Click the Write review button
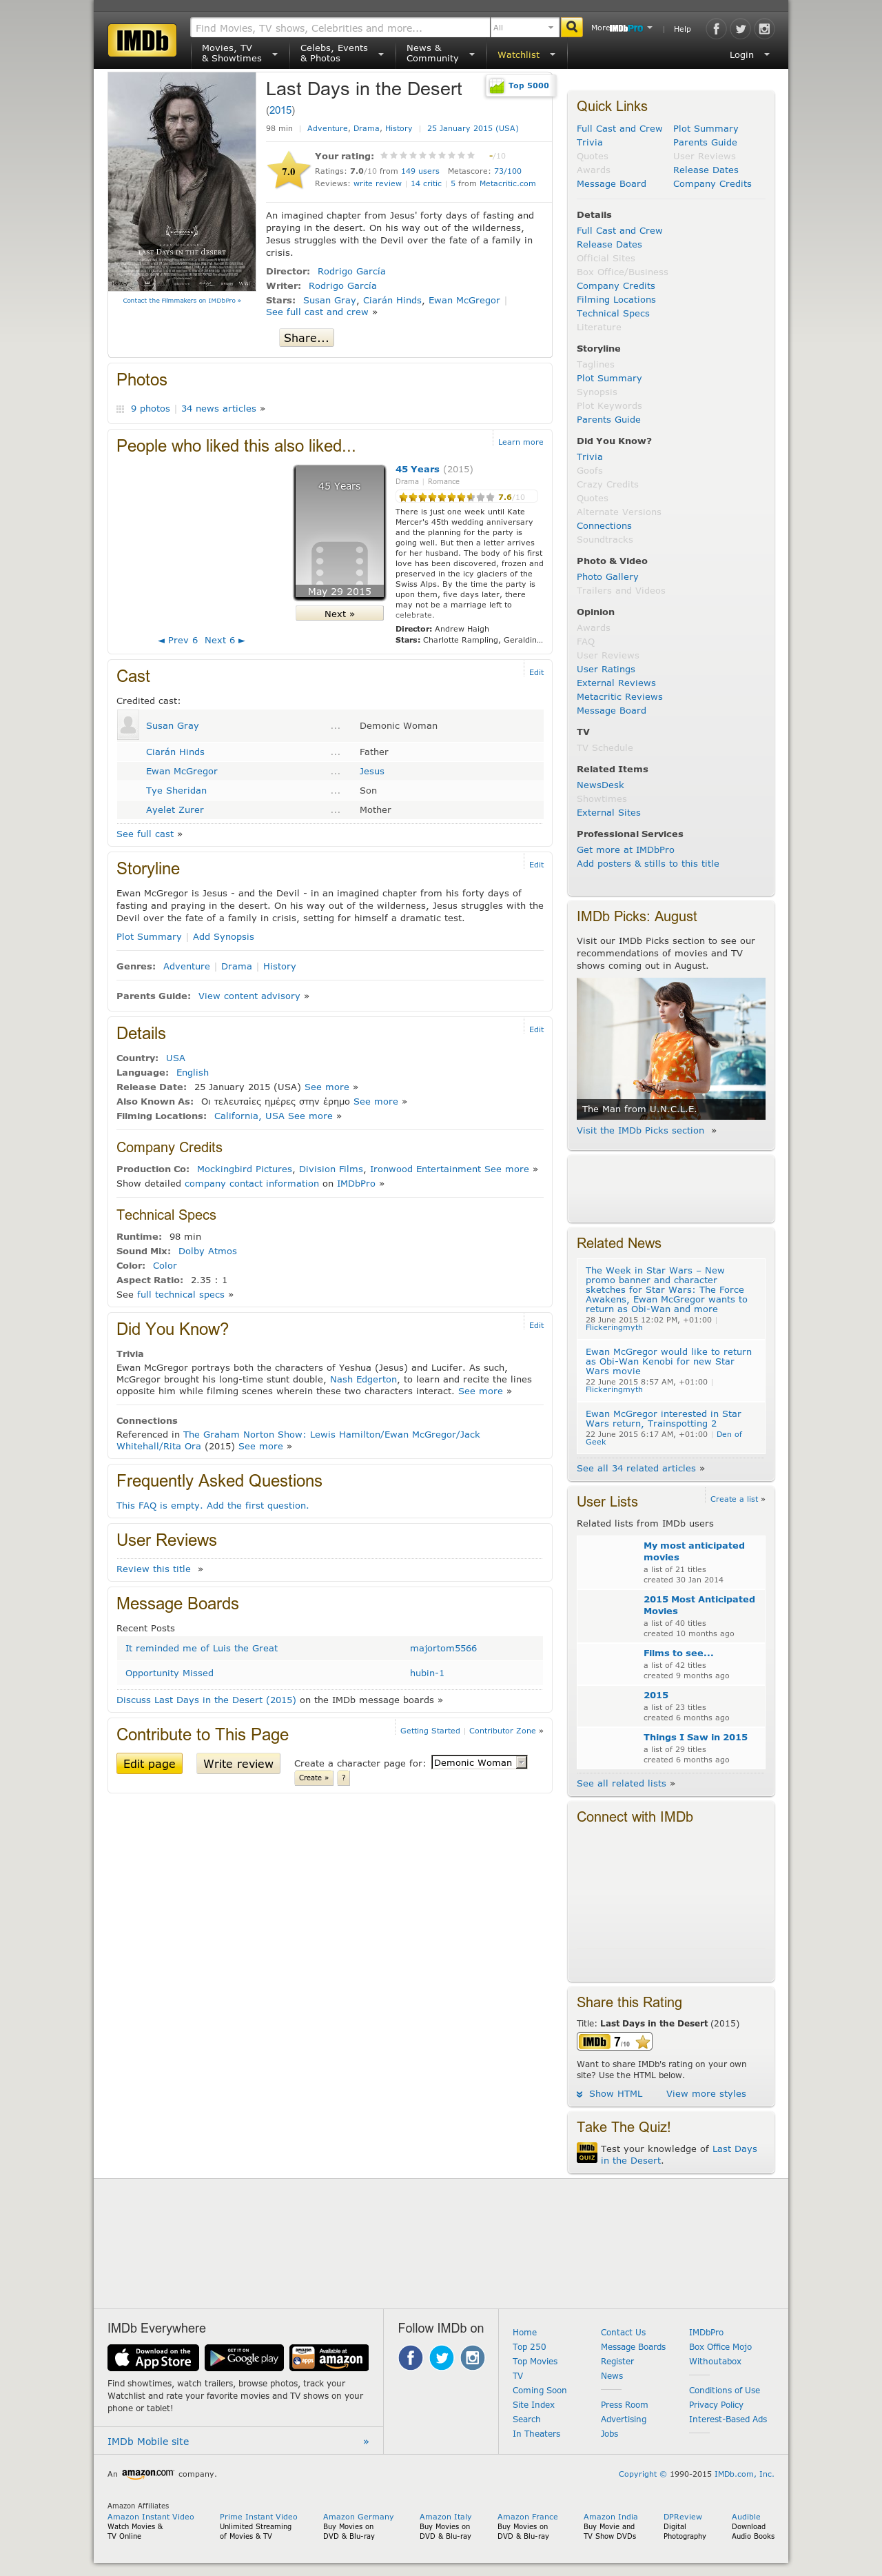882x2576 pixels. [238, 1764]
